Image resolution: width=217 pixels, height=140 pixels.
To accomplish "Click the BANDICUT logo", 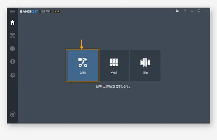I will 29,11.
